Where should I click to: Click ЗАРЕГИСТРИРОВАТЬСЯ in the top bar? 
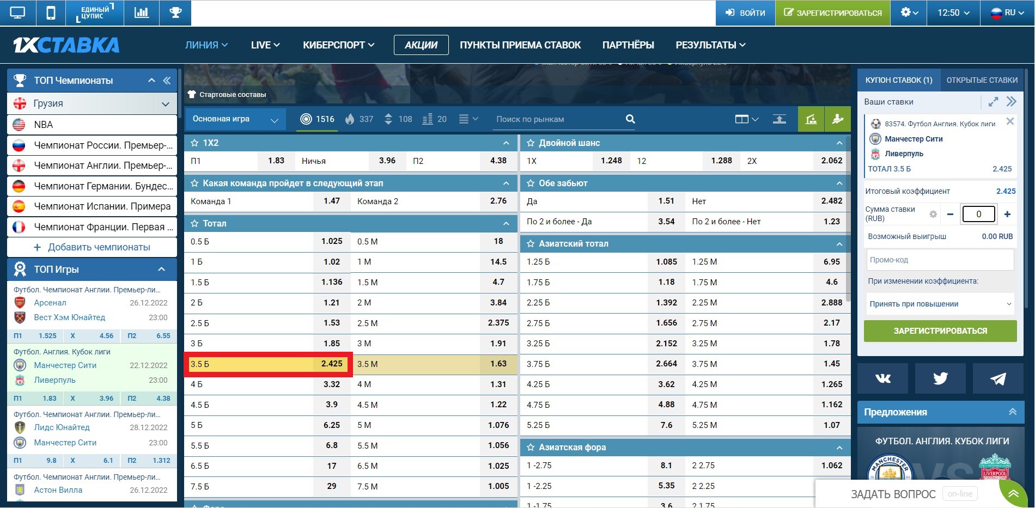coord(833,13)
